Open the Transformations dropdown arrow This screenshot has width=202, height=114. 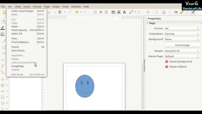coord(135,12)
